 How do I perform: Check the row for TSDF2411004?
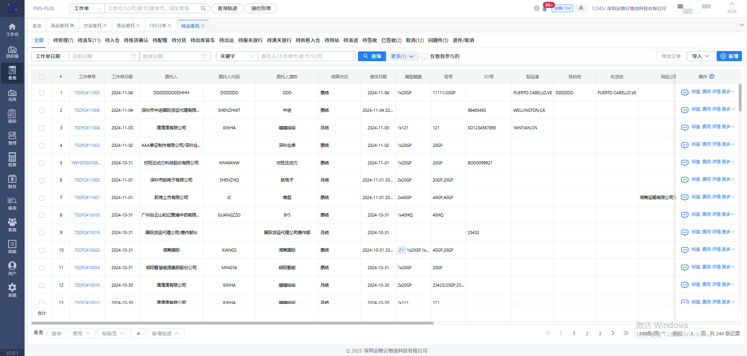coord(41,127)
